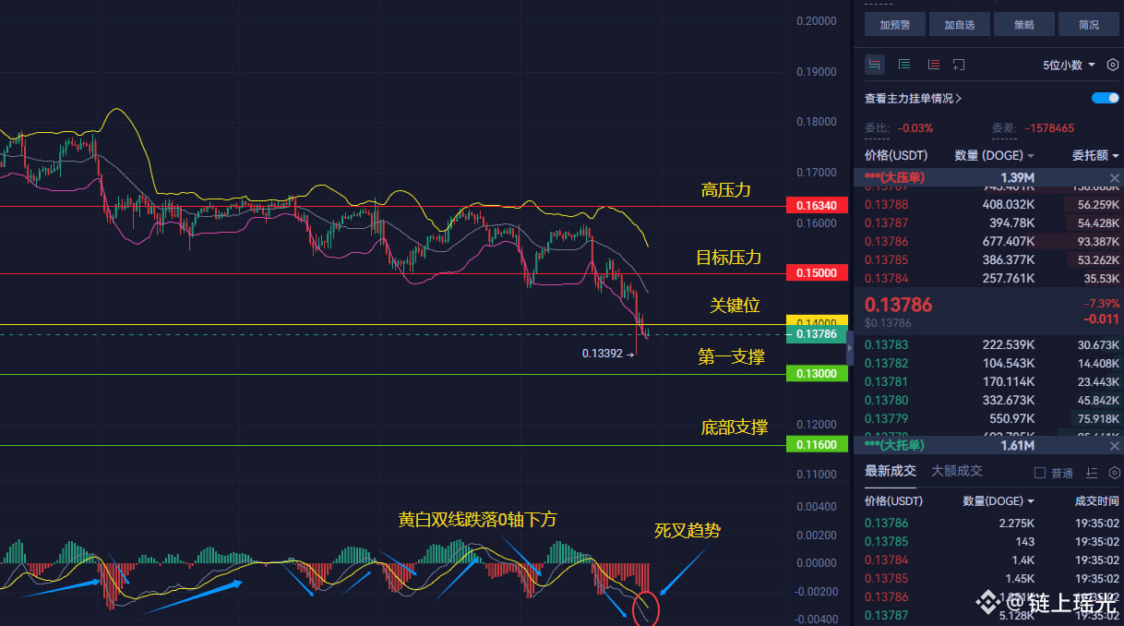Open trades list settings hexagon icon
1124x626 pixels.
[1114, 473]
